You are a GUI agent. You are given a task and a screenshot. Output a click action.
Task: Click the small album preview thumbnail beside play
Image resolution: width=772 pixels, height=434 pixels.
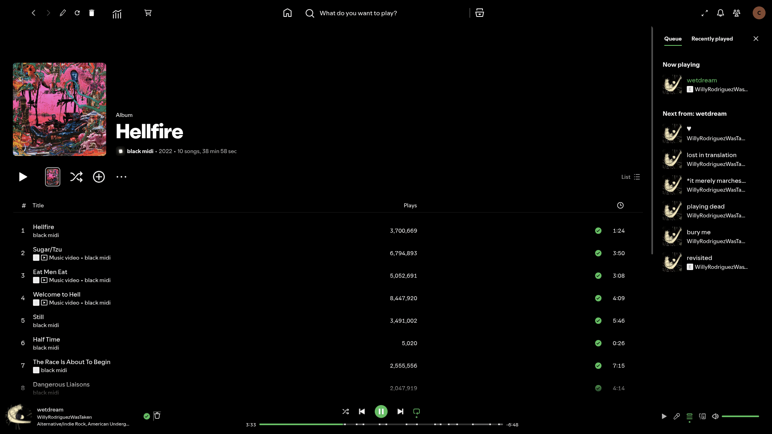click(x=53, y=177)
